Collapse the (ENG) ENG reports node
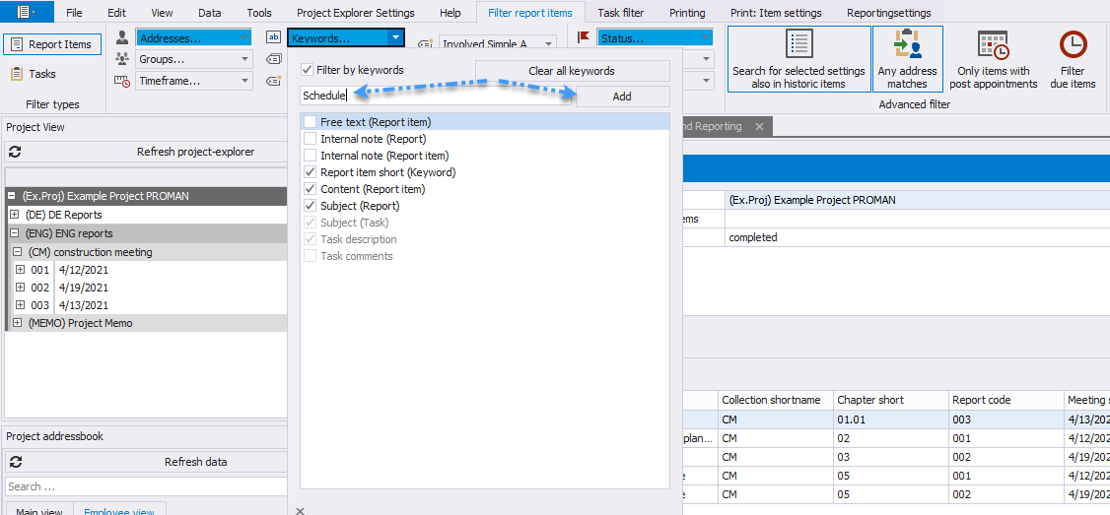1110x515 pixels. coord(16,232)
